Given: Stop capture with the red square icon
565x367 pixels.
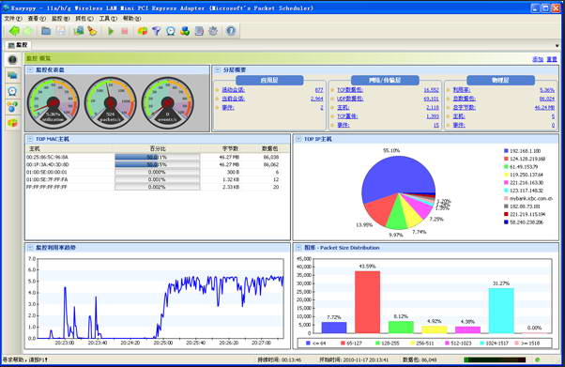Looking at the screenshot, I should 125,31.
